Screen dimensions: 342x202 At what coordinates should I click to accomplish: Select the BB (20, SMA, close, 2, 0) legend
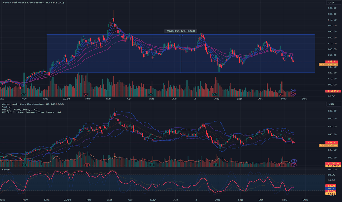tap(19, 109)
